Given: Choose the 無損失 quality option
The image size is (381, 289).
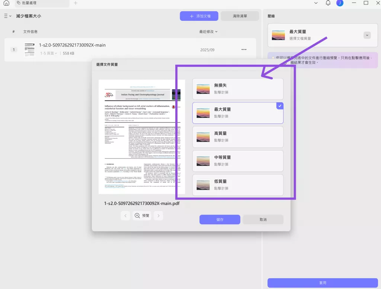Looking at the screenshot, I should point(238,89).
